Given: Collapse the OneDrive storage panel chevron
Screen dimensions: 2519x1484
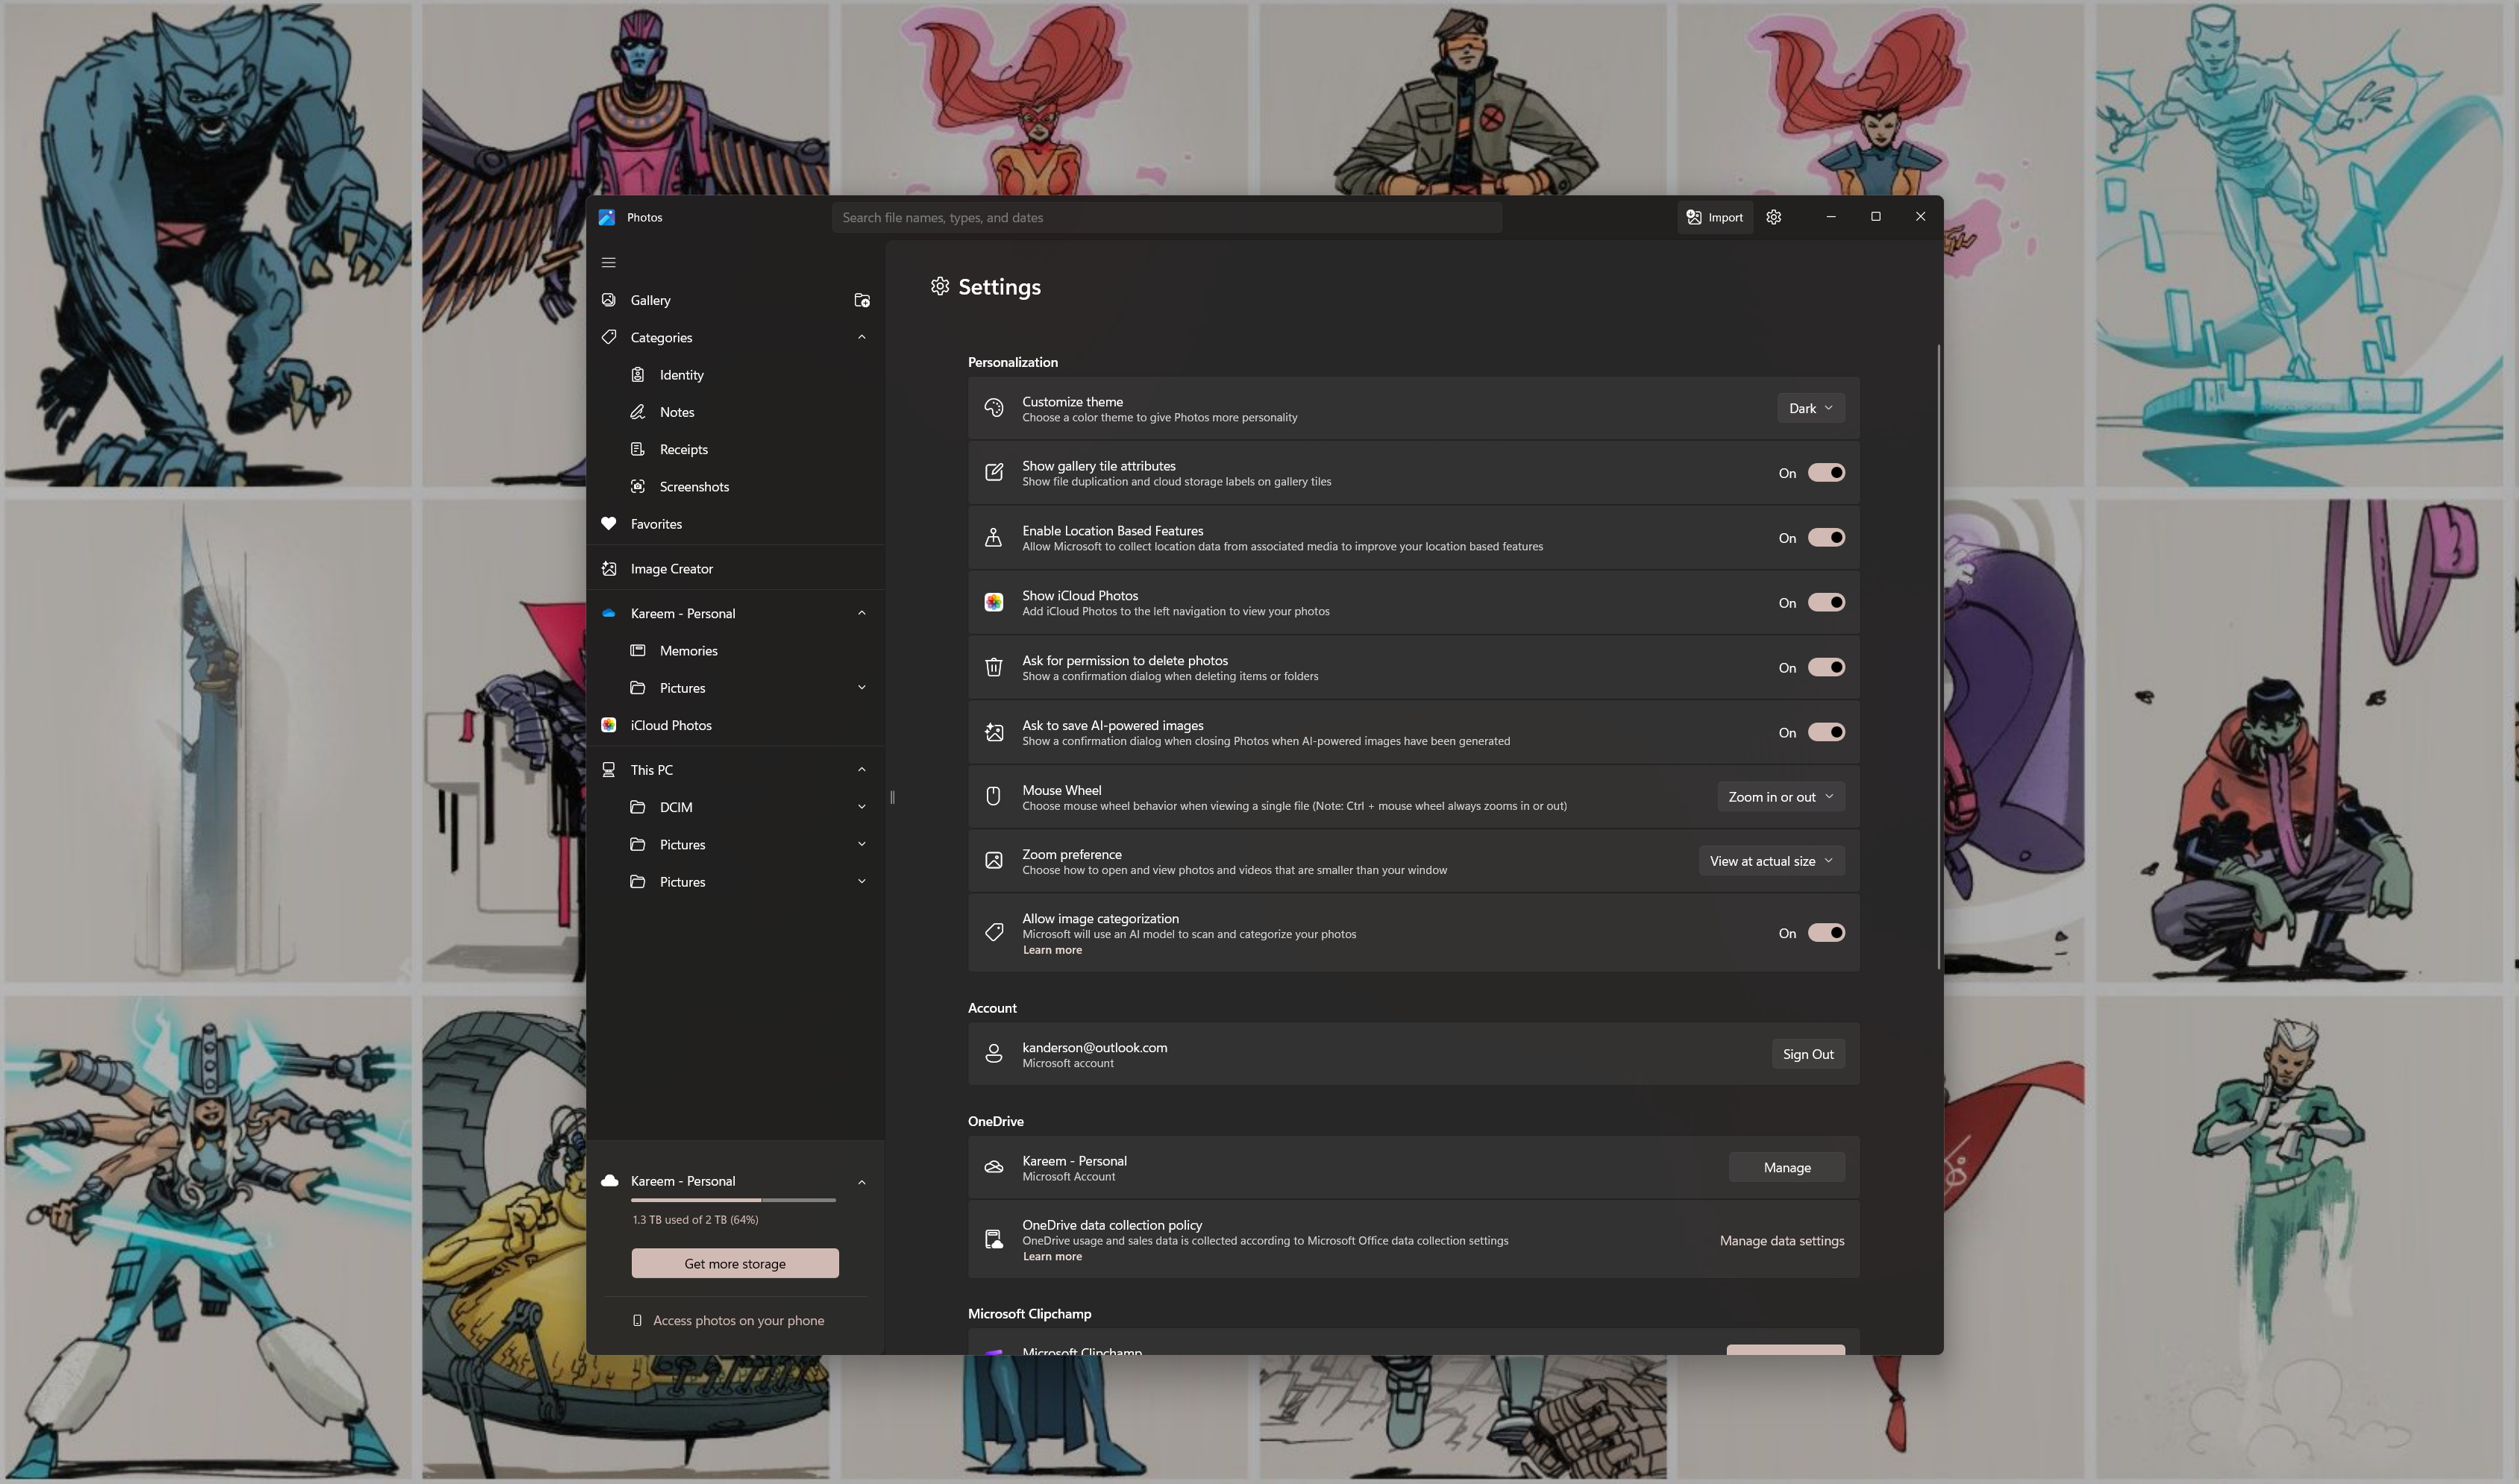Looking at the screenshot, I should [862, 1182].
